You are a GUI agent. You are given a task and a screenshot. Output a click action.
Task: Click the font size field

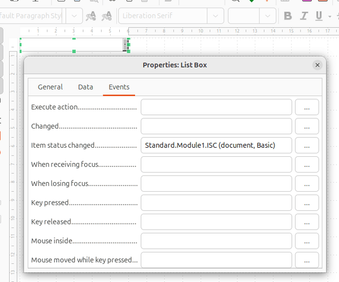pos(244,16)
